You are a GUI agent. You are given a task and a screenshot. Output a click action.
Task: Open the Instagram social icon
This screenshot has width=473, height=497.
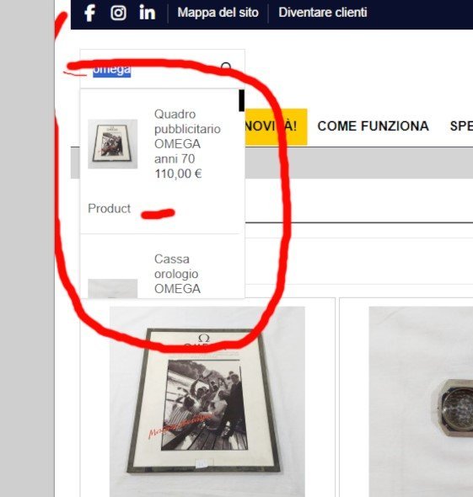[x=118, y=13]
